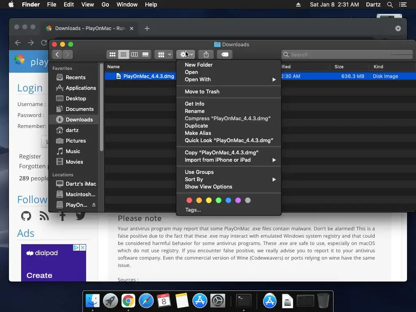Switch Finder to icon view
This screenshot has height=312, width=416.
click(x=113, y=54)
